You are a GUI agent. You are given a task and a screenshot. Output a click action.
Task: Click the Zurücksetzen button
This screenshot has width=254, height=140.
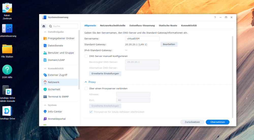pyautogui.click(x=192, y=122)
